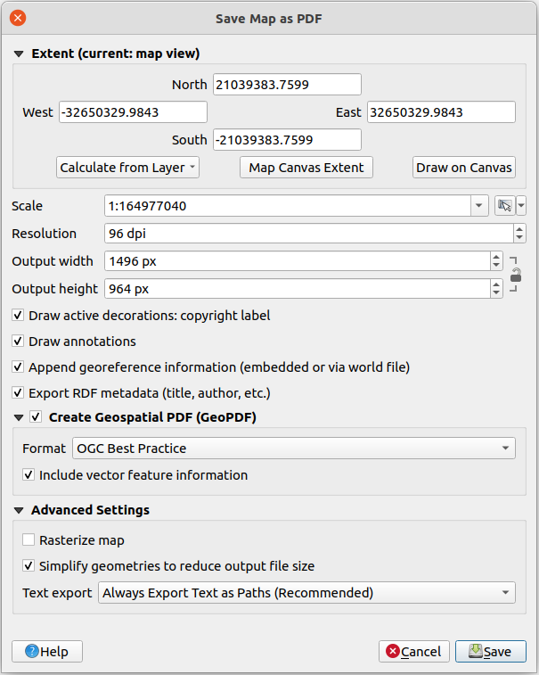
Task: Disable Include vector feature information
Action: click(x=29, y=475)
